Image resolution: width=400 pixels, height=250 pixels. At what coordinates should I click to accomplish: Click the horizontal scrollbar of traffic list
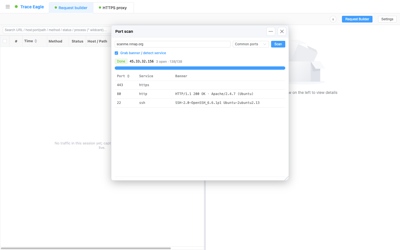86,248
